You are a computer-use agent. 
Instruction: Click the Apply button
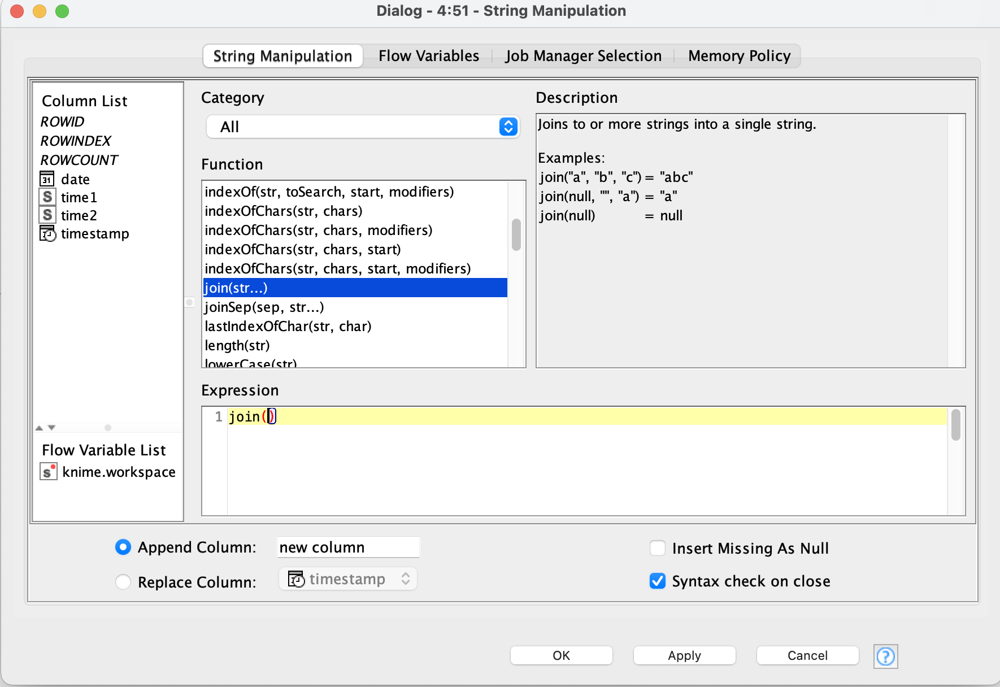(684, 655)
